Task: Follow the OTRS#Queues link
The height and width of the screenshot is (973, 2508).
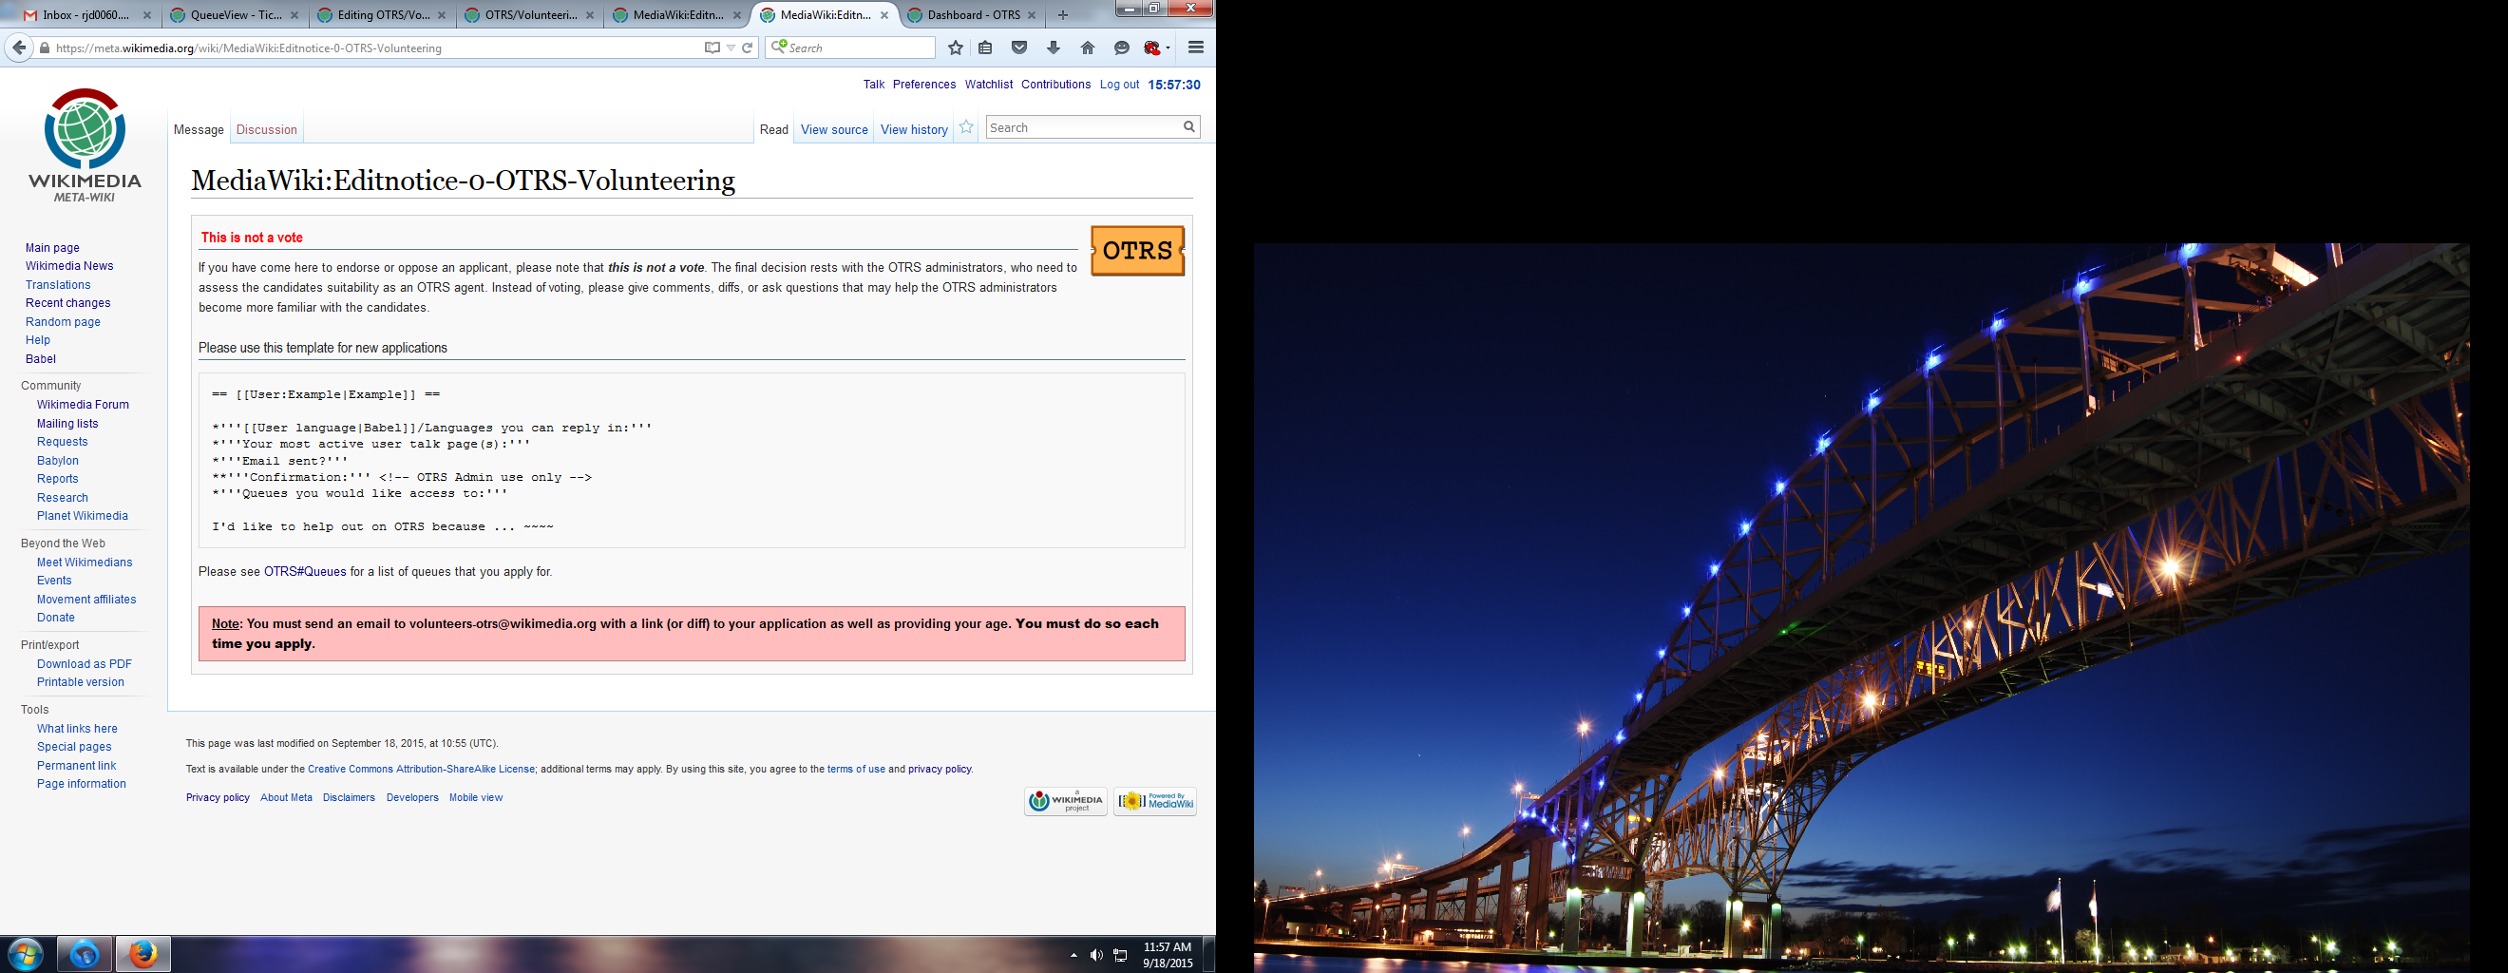Action: pos(305,572)
